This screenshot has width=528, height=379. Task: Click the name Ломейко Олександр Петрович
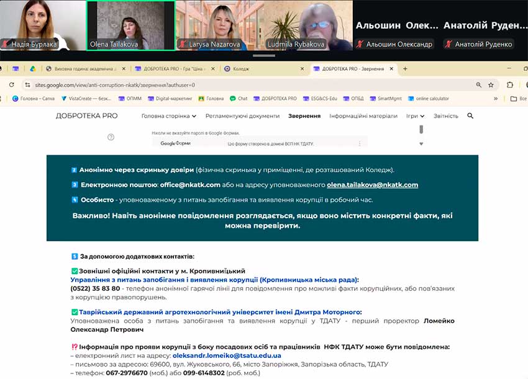262,325
